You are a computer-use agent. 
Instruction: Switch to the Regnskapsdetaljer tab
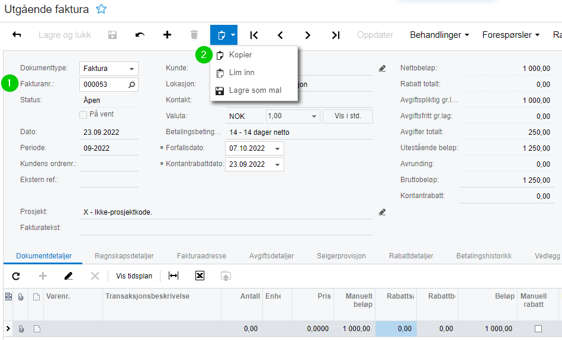point(124,256)
